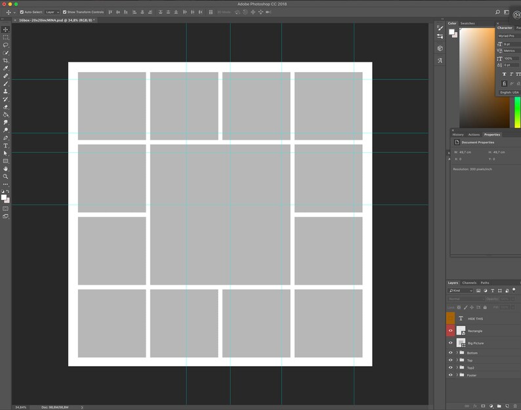Swap foreground and background colors
The image size is (521, 410).
(x=8, y=192)
